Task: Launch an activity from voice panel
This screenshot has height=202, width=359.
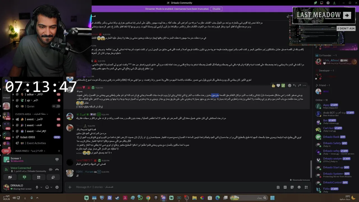Action: point(39,177)
